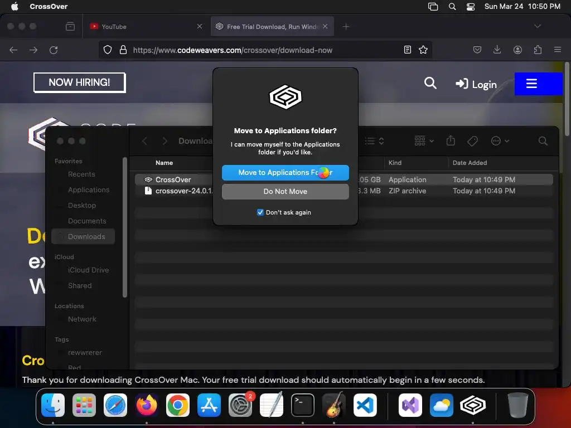Close the YouTube tab
Image resolution: width=571 pixels, height=428 pixels.
pos(200,27)
